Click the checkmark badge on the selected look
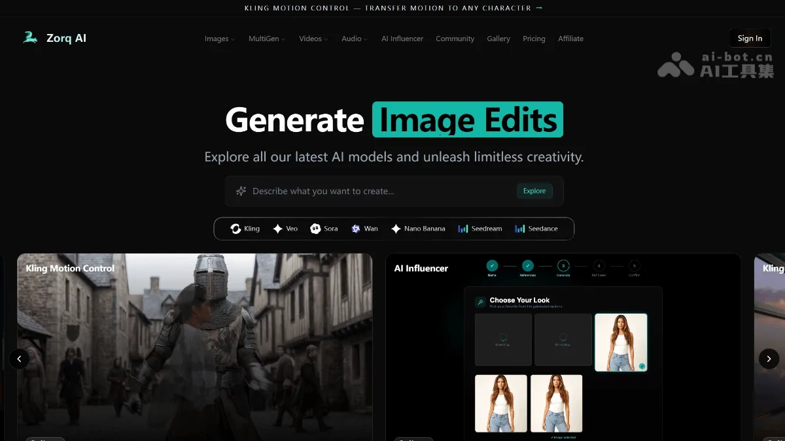This screenshot has height=441, width=785. tap(642, 367)
